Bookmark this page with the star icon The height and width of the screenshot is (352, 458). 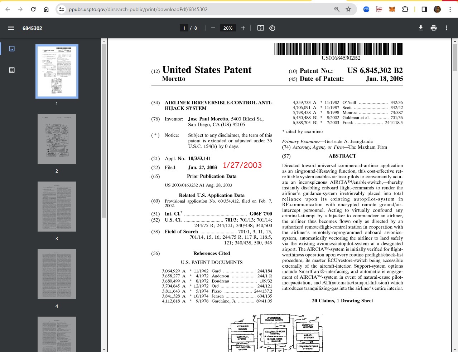coord(348,9)
